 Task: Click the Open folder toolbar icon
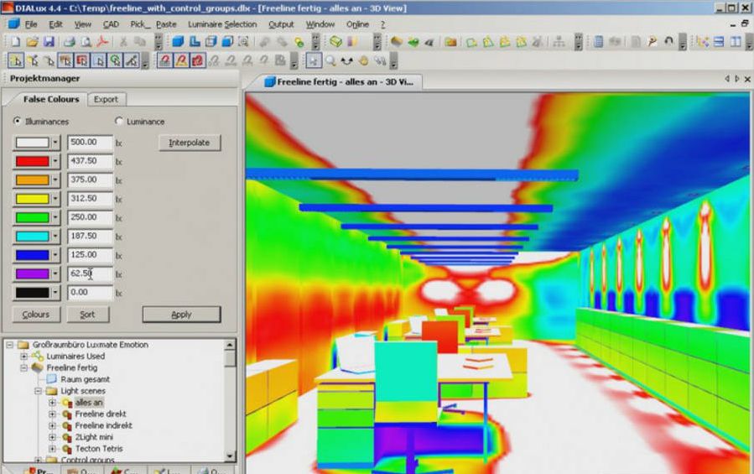coord(32,41)
